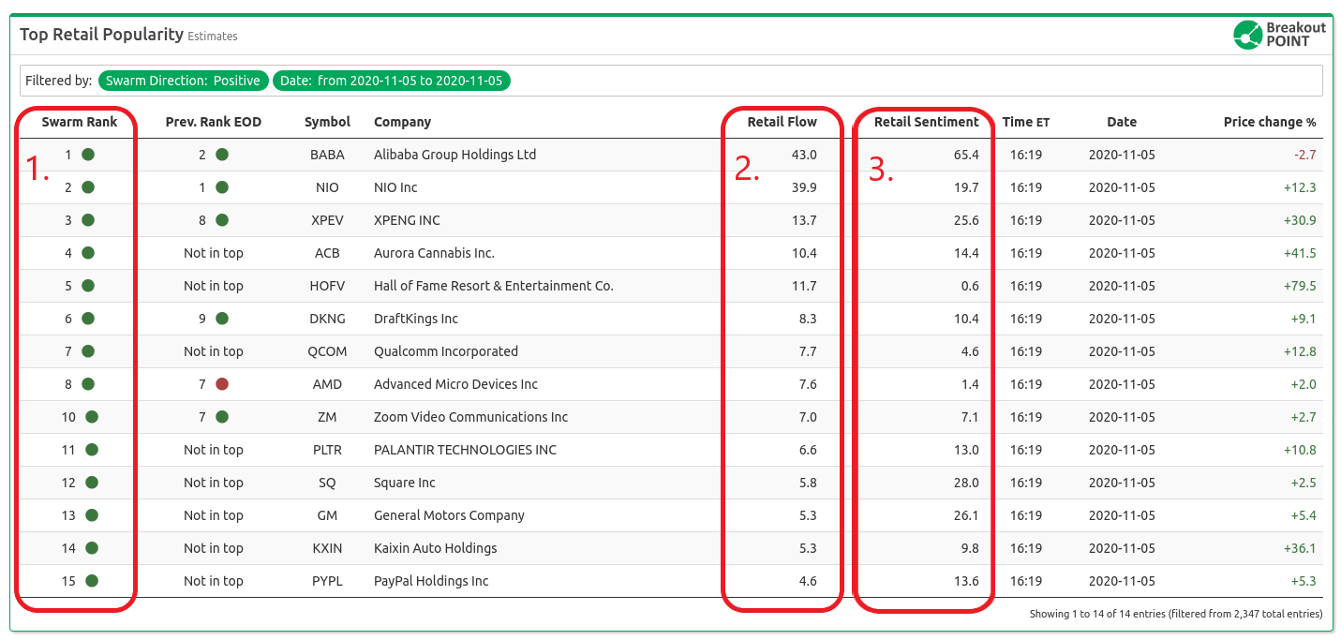Viewport: 1341px width, 640px height.
Task: Click the Top Retail Popularity title
Action: pyautogui.click(x=101, y=35)
